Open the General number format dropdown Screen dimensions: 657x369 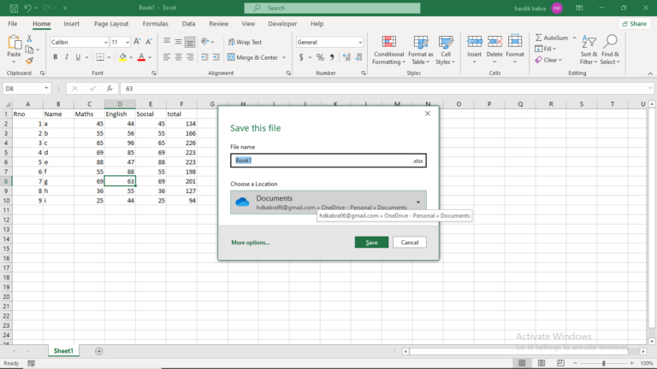coord(360,42)
